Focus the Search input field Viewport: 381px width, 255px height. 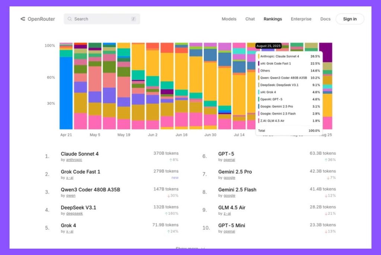pos(102,19)
